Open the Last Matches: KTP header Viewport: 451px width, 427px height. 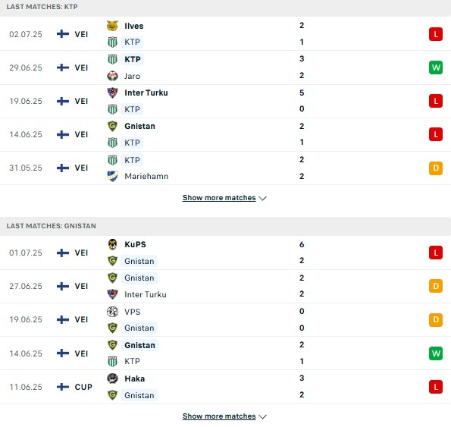point(42,7)
